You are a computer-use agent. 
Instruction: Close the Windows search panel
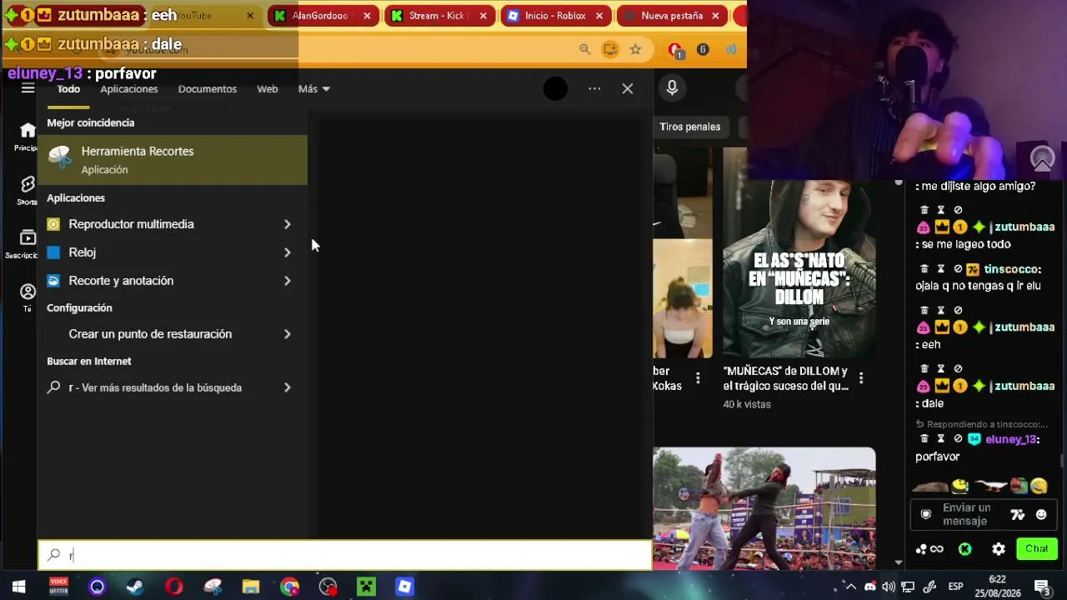tap(628, 88)
